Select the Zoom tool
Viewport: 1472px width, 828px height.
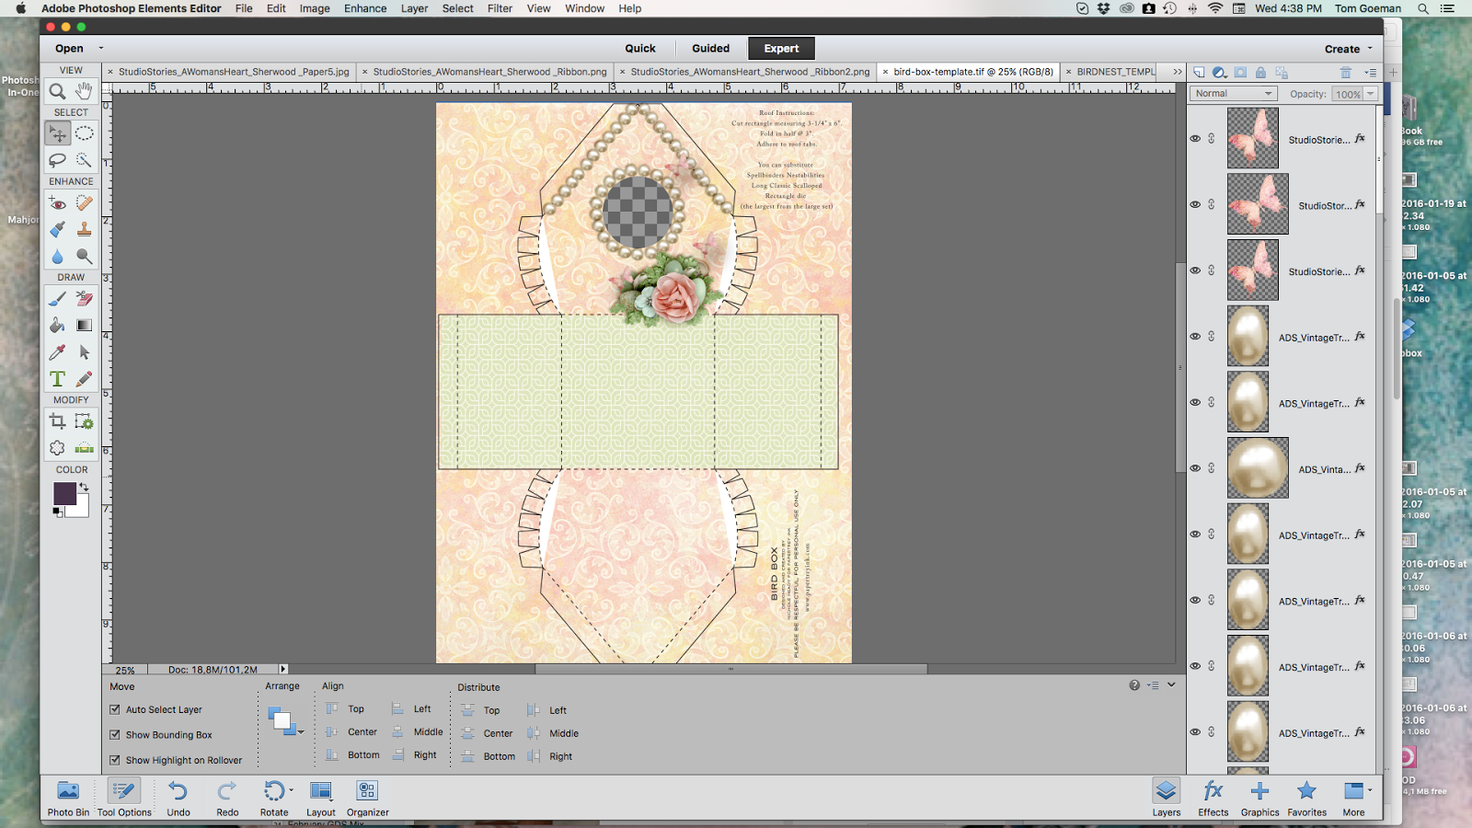pyautogui.click(x=57, y=91)
